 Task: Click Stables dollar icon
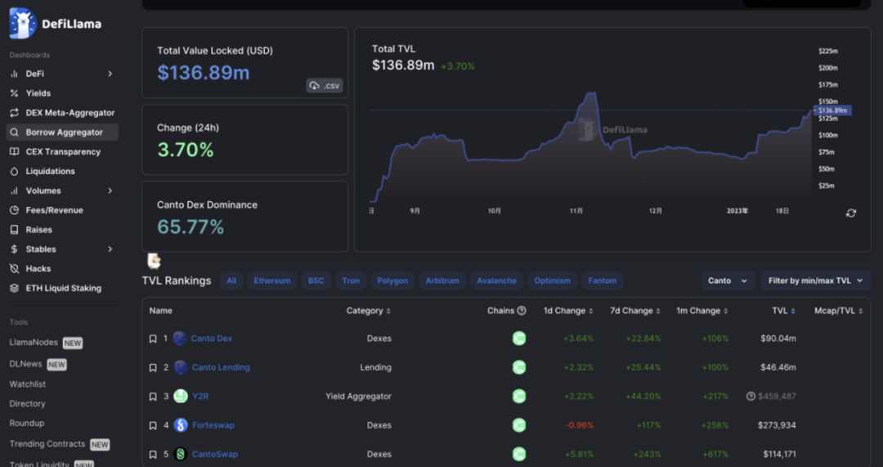click(14, 249)
